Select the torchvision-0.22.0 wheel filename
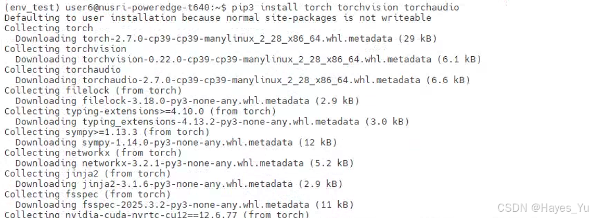Image resolution: width=591 pixels, height=218 pixels. [256, 59]
